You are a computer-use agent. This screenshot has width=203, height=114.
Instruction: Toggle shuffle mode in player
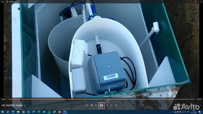87,105
